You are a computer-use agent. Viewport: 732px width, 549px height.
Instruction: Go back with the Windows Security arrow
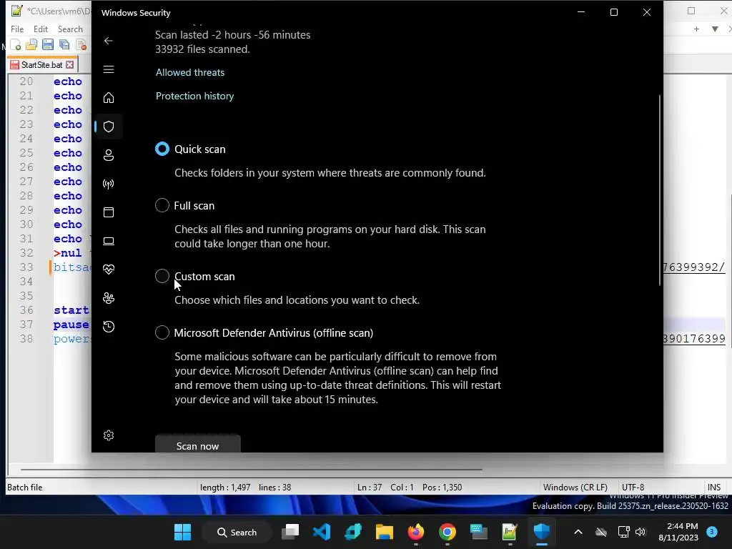109,41
